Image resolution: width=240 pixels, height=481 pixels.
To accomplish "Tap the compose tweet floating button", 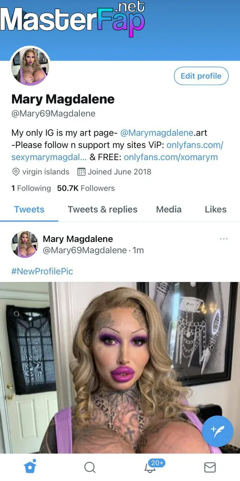I will pyautogui.click(x=217, y=431).
